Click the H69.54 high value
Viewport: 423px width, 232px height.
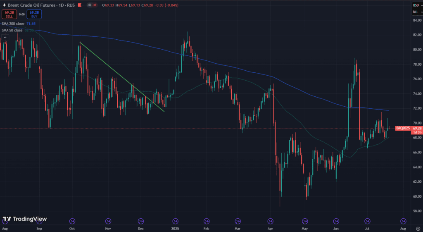click(121, 5)
